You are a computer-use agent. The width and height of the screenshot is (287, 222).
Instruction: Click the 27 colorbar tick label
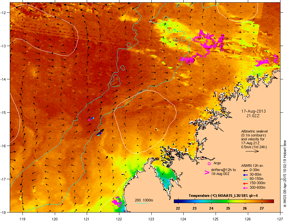(x=262, y=208)
